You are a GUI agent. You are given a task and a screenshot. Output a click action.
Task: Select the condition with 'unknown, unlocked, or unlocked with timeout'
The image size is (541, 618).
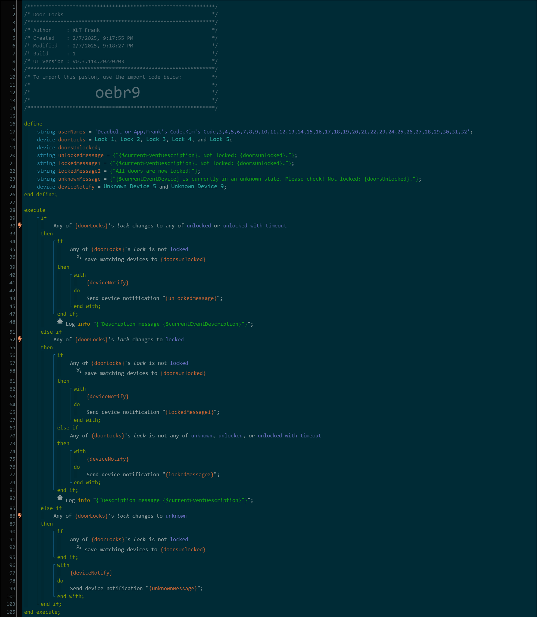pos(195,436)
